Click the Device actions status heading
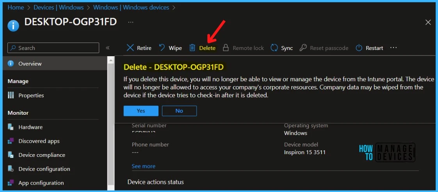 pyautogui.click(x=156, y=182)
